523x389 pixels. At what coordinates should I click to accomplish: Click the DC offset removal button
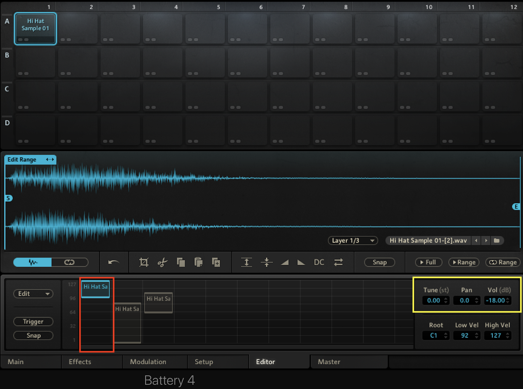pyautogui.click(x=319, y=262)
